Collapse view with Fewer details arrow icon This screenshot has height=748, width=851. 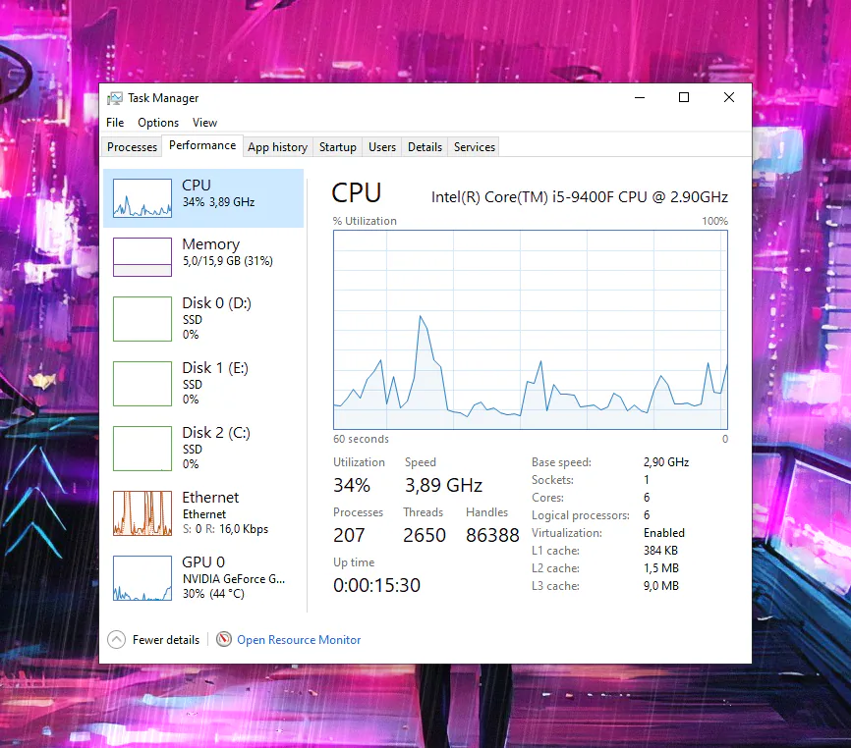coord(116,640)
